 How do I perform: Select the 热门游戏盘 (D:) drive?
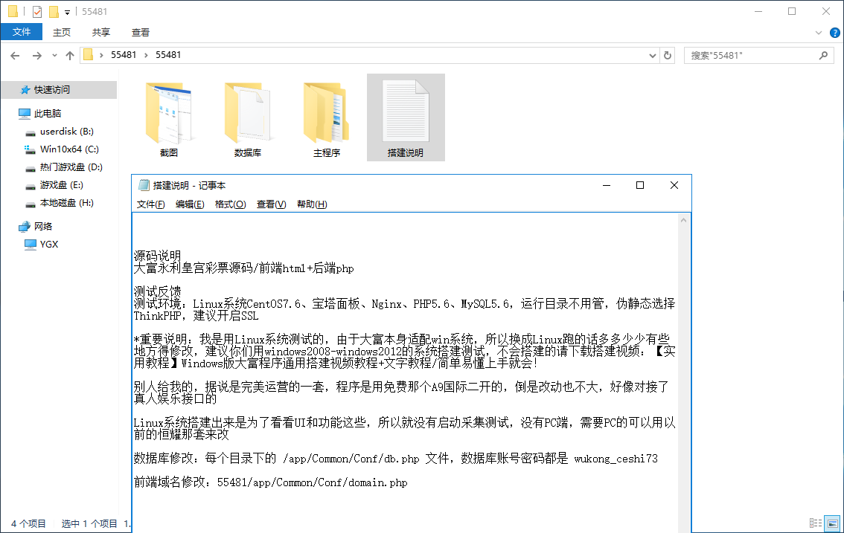[71, 167]
